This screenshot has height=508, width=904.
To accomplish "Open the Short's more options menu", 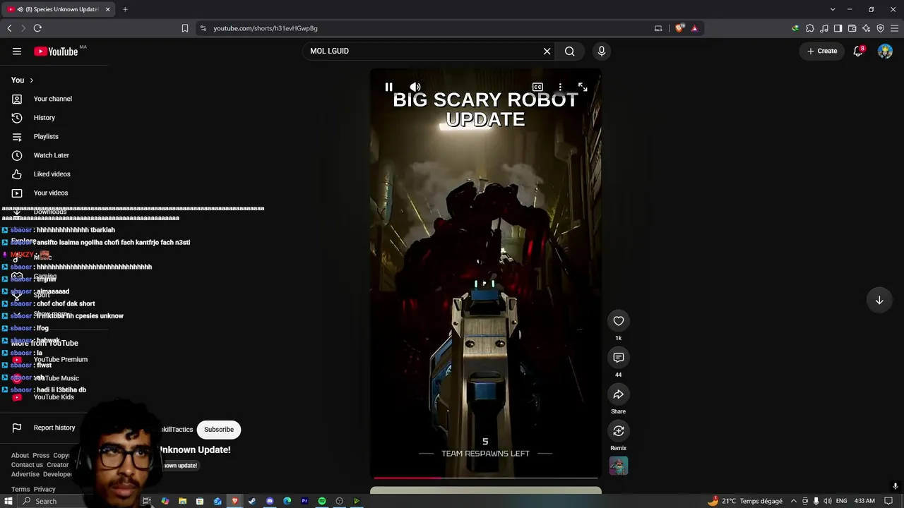I will tap(560, 87).
